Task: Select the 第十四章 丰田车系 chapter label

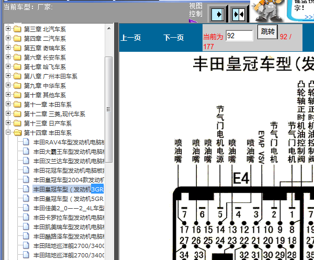Action: coord(48,133)
